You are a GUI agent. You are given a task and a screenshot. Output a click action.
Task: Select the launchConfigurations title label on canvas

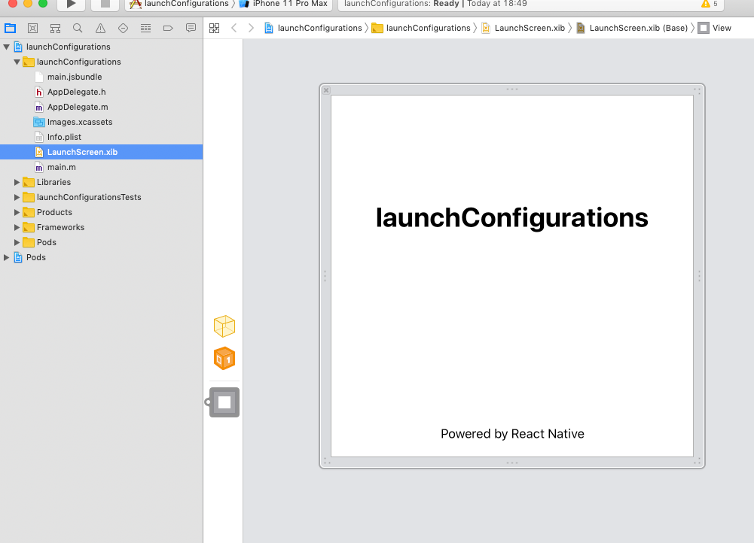tap(512, 217)
